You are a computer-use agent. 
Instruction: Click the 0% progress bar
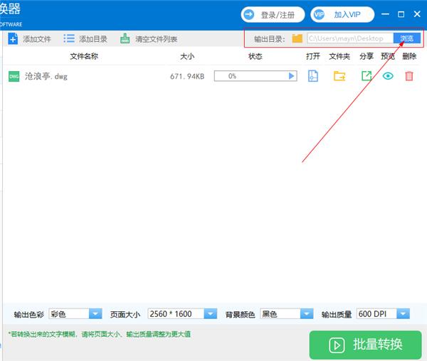point(255,76)
